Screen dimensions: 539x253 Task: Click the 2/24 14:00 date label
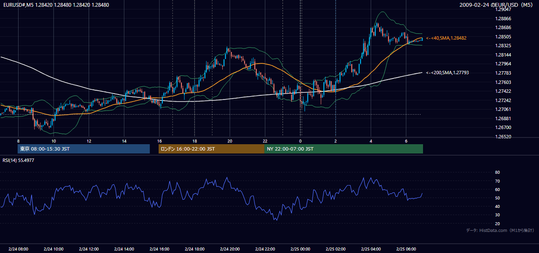[124, 249]
